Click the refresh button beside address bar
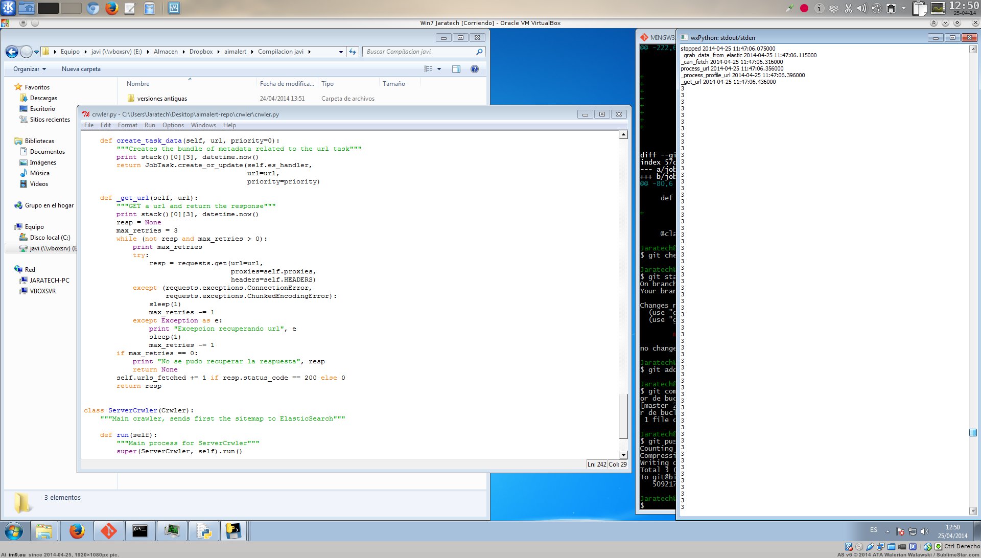981x558 pixels. pyautogui.click(x=353, y=52)
